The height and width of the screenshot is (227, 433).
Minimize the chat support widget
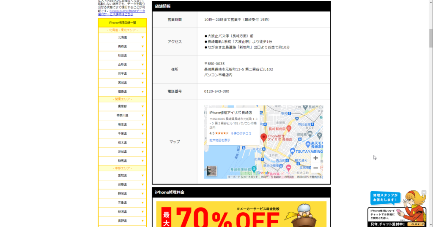pos(424,192)
